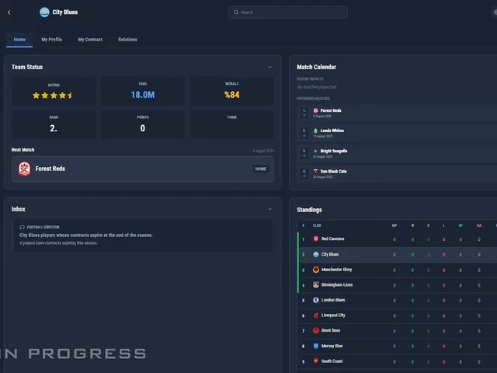This screenshot has width=497, height=373.
Task: Switch to My Profile tab
Action: click(52, 40)
